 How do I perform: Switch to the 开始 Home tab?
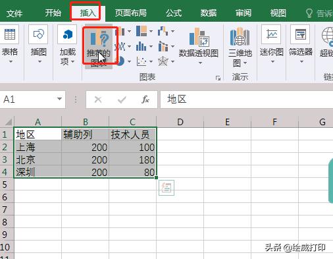pos(53,13)
